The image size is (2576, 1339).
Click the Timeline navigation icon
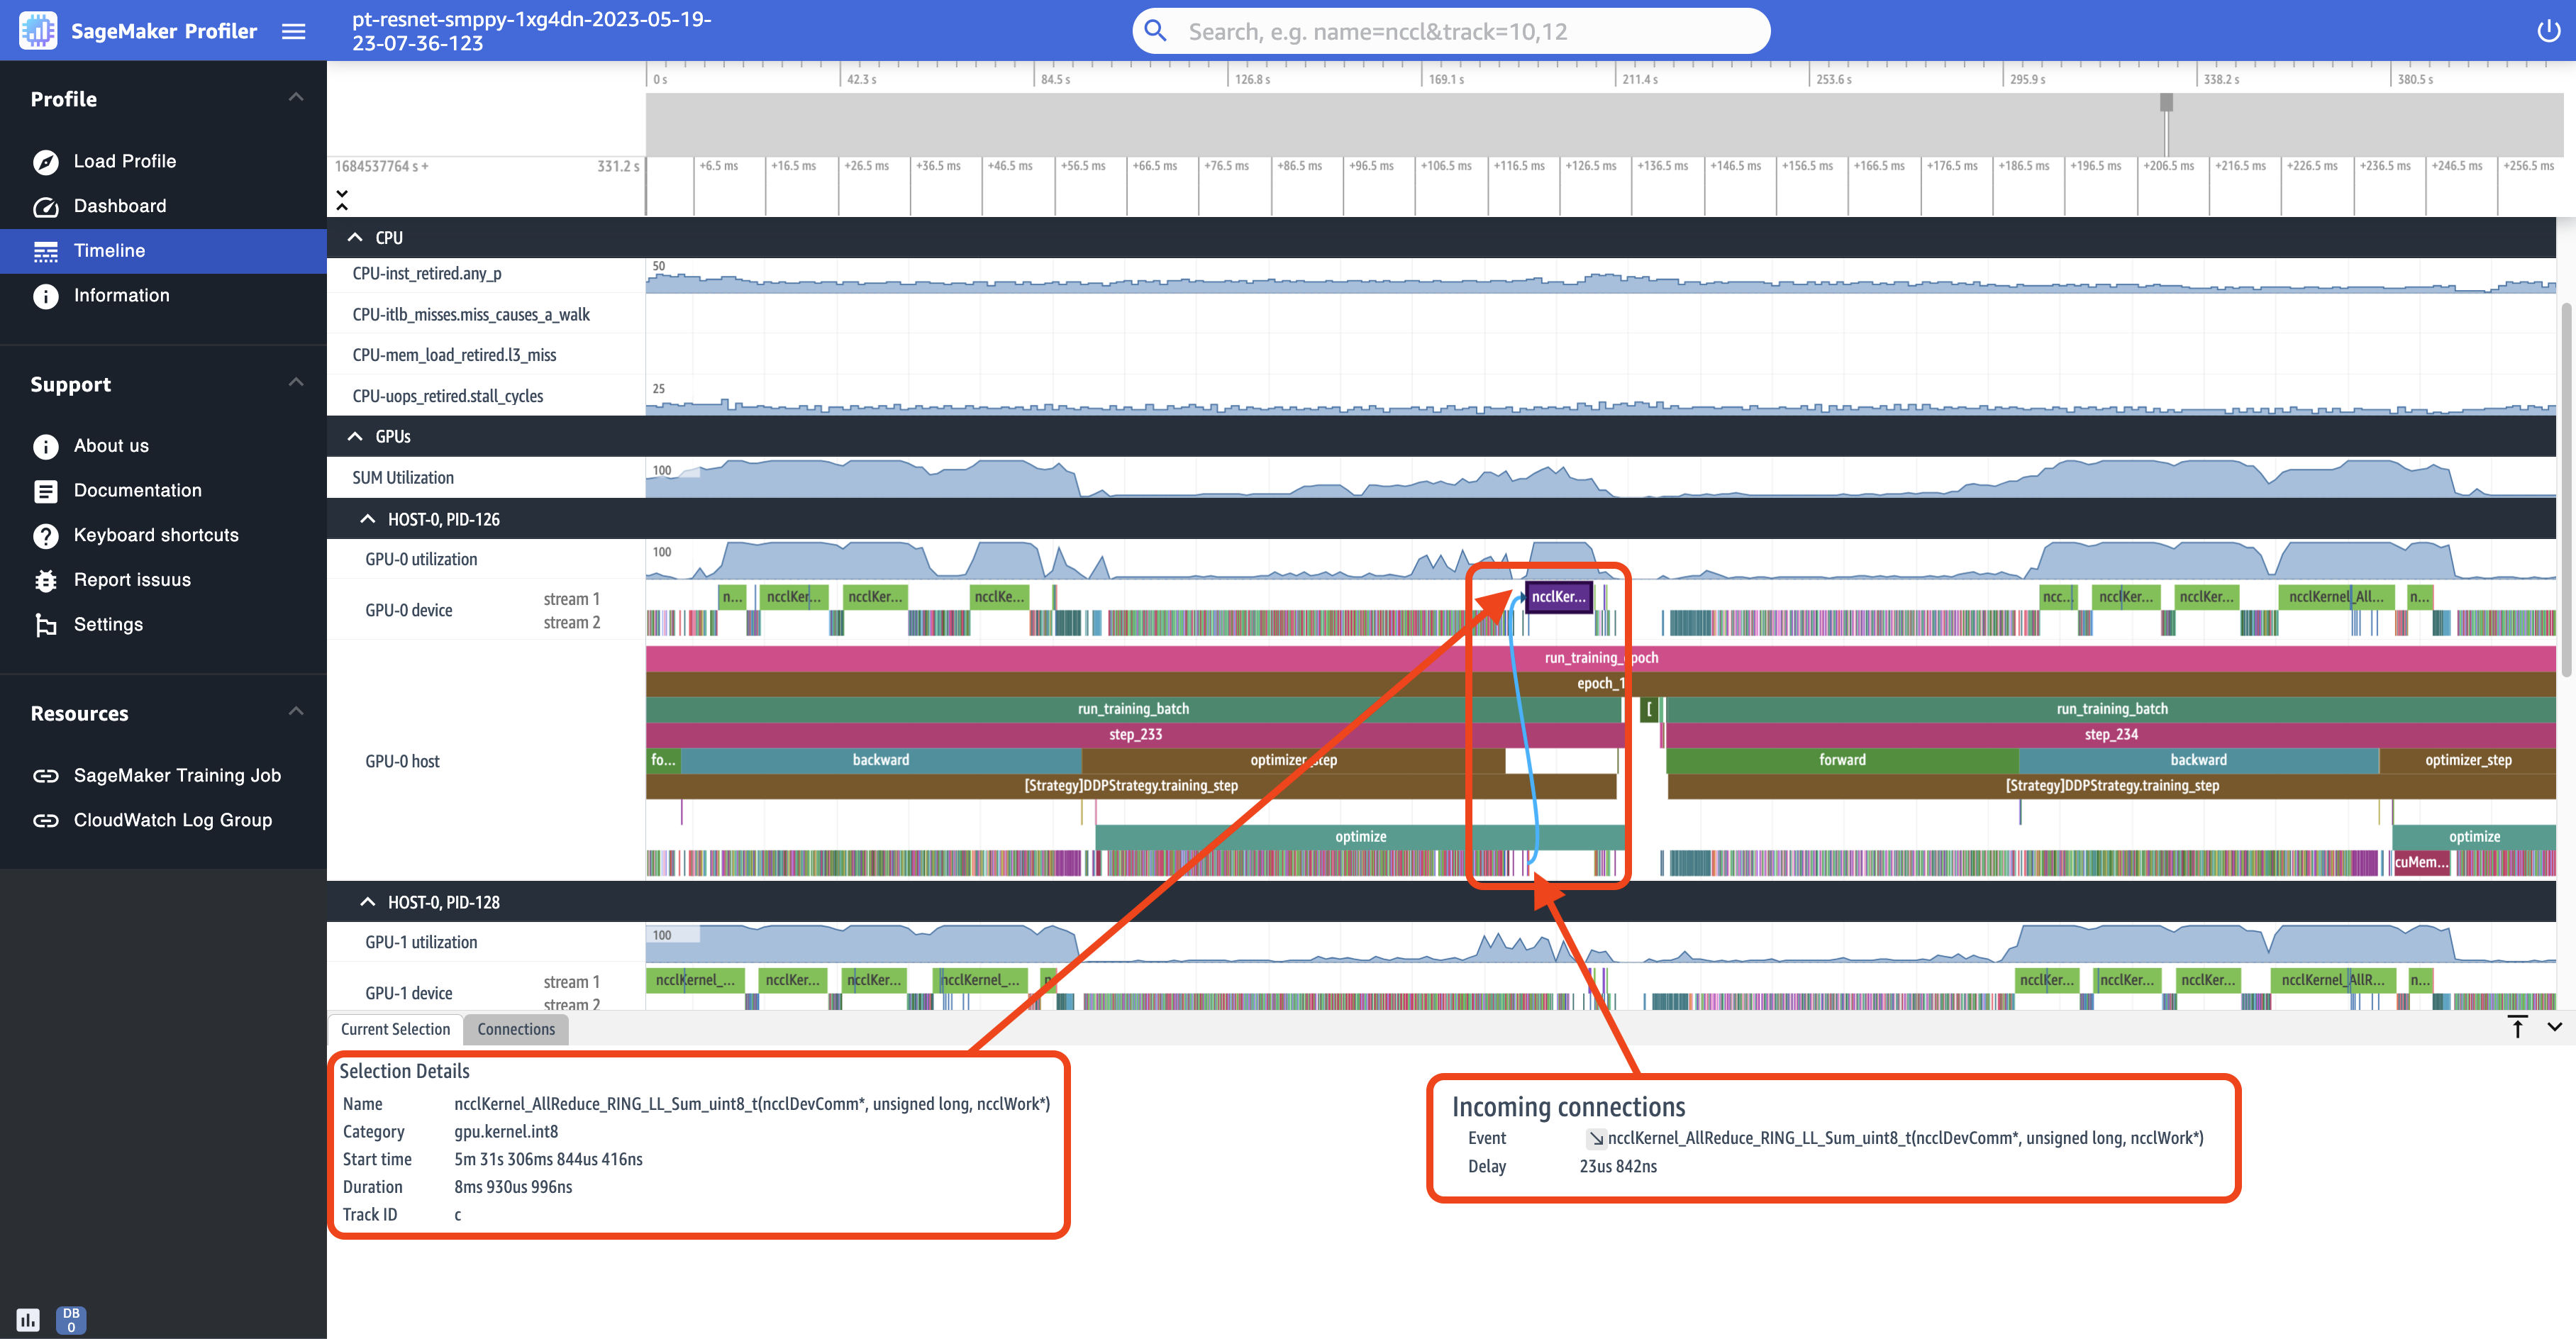46,250
